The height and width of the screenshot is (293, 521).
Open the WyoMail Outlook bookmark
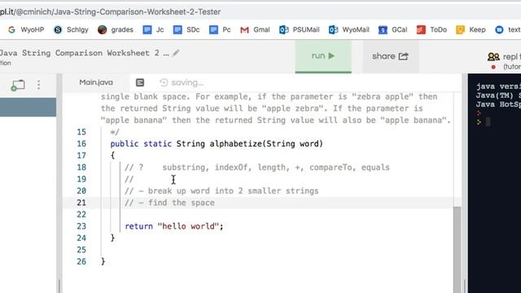click(x=349, y=30)
